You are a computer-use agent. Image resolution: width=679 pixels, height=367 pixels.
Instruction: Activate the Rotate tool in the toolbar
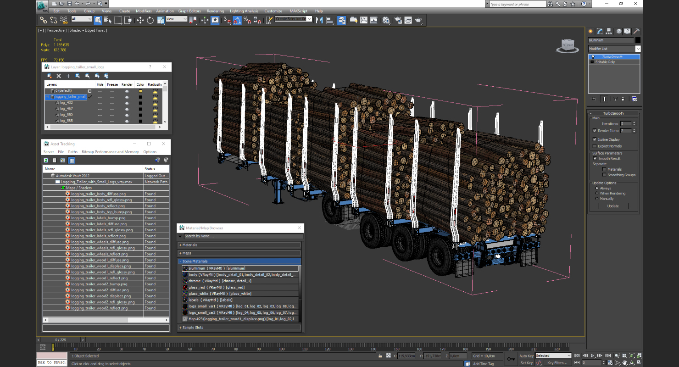[x=150, y=20]
